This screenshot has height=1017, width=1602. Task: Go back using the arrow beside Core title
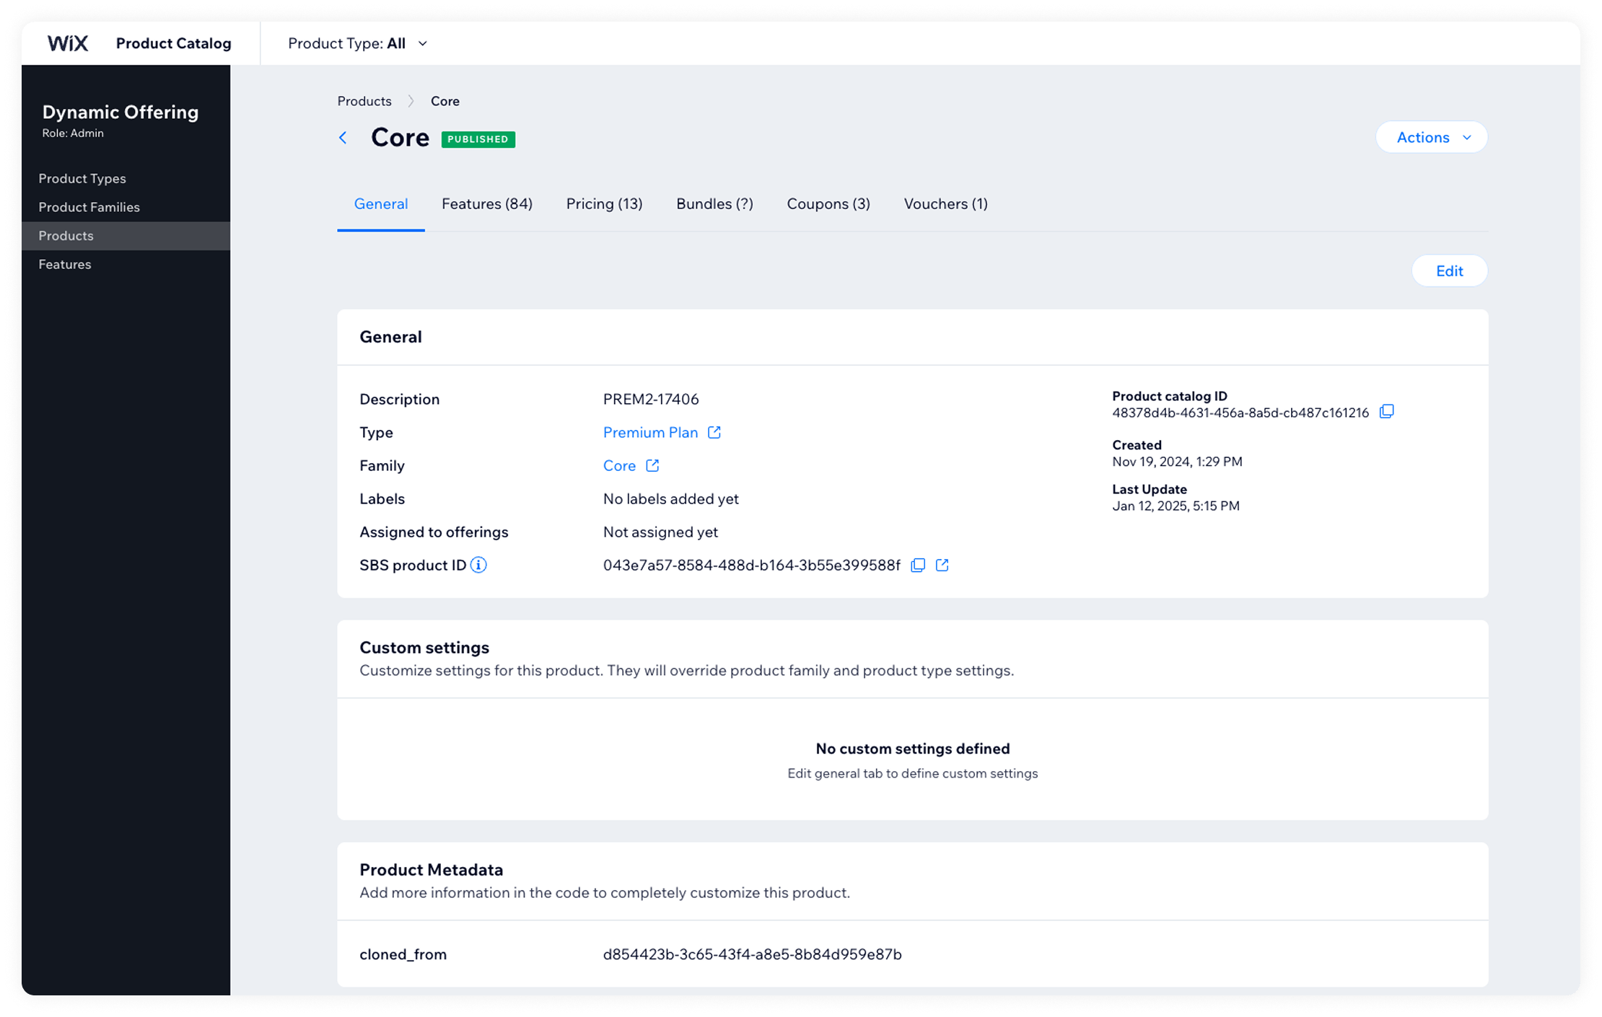tap(343, 138)
